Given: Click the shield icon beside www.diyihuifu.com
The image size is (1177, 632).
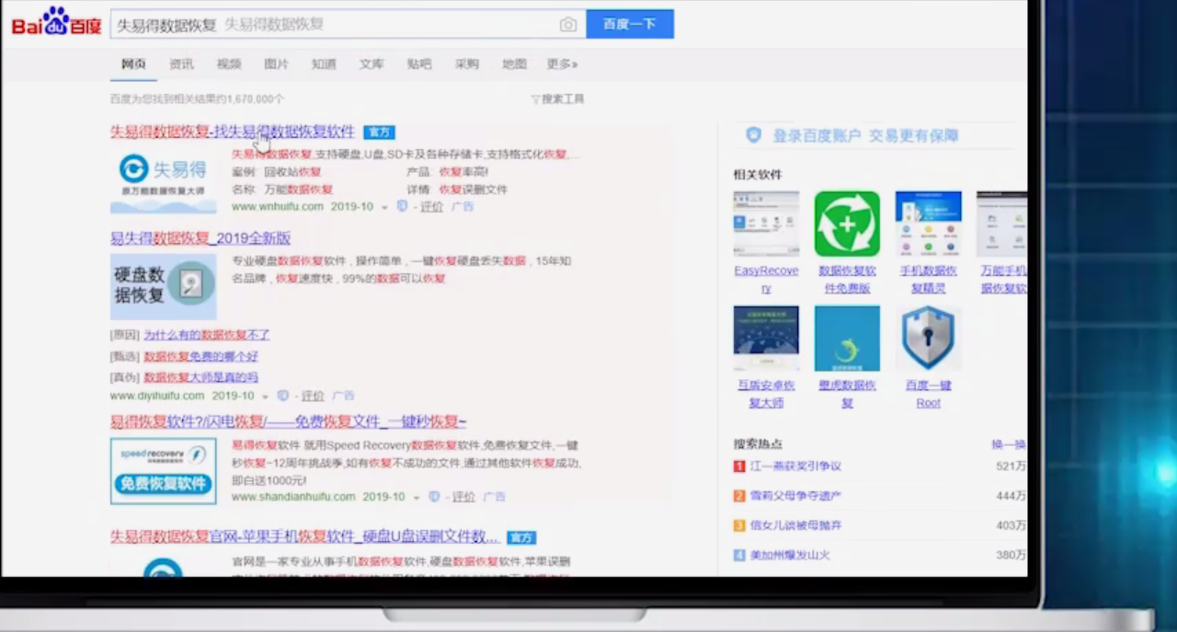Looking at the screenshot, I should point(283,396).
